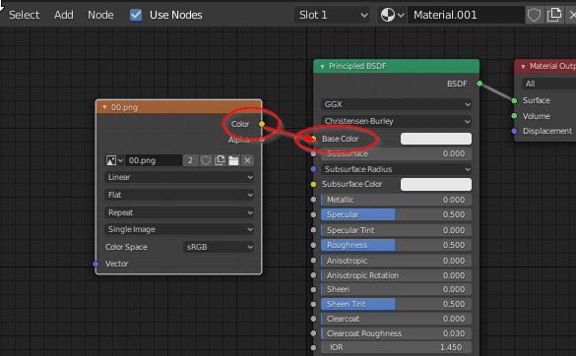The image size is (576, 356).
Task: Click the Sheen value field
Action: click(x=396, y=289)
